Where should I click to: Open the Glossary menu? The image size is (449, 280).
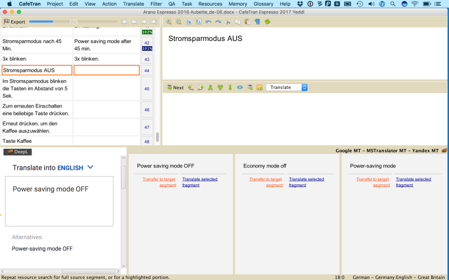pyautogui.click(x=263, y=4)
